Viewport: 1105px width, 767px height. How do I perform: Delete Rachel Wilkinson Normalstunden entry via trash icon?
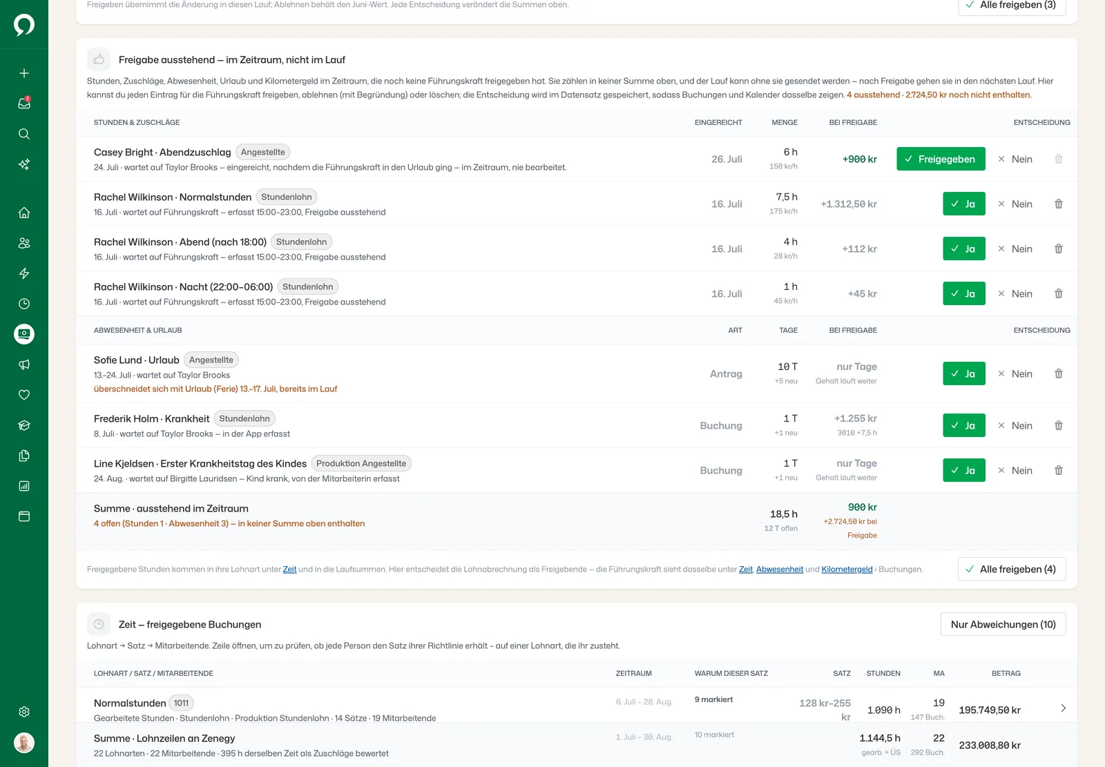1059,204
